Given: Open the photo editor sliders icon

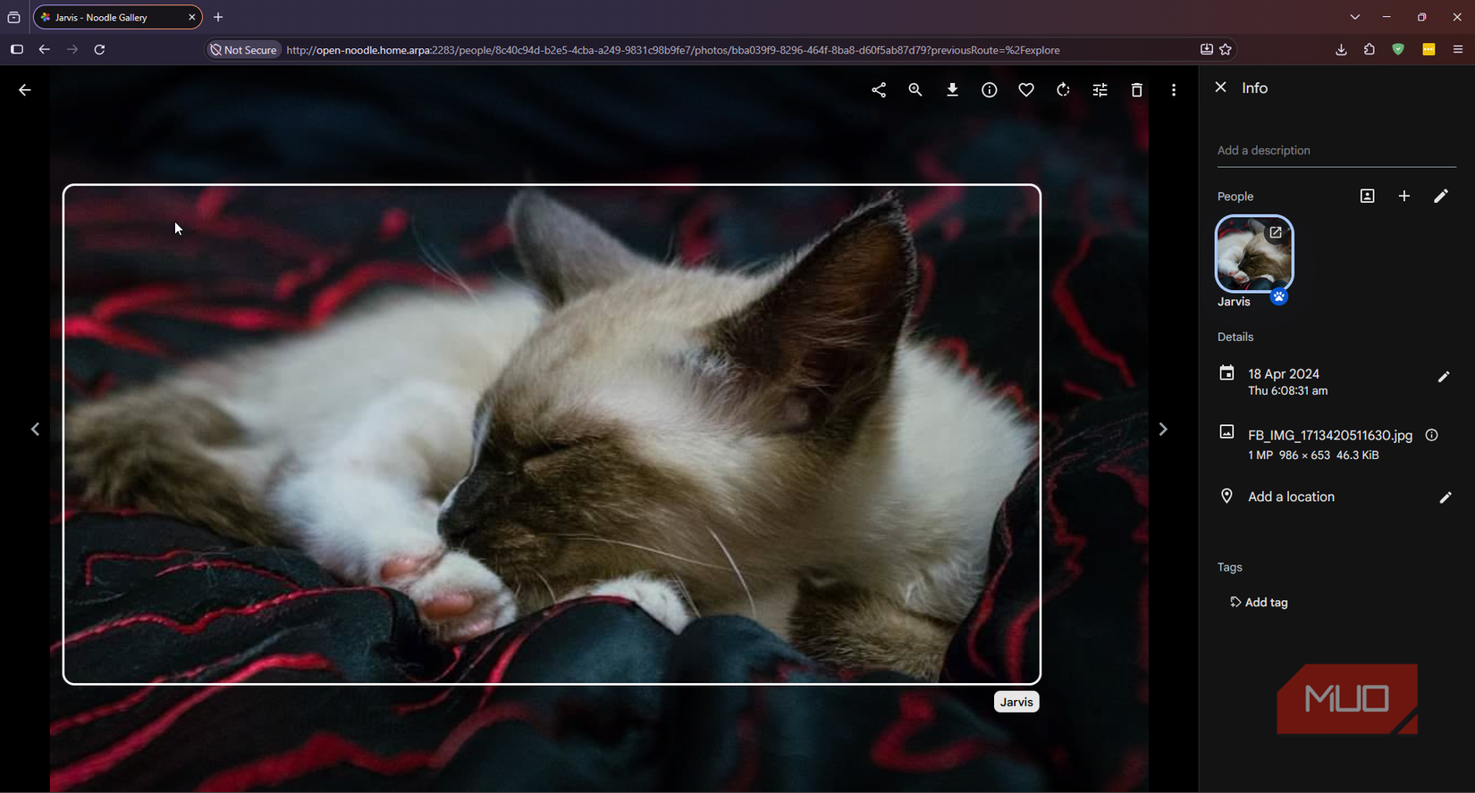Looking at the screenshot, I should coord(1100,90).
